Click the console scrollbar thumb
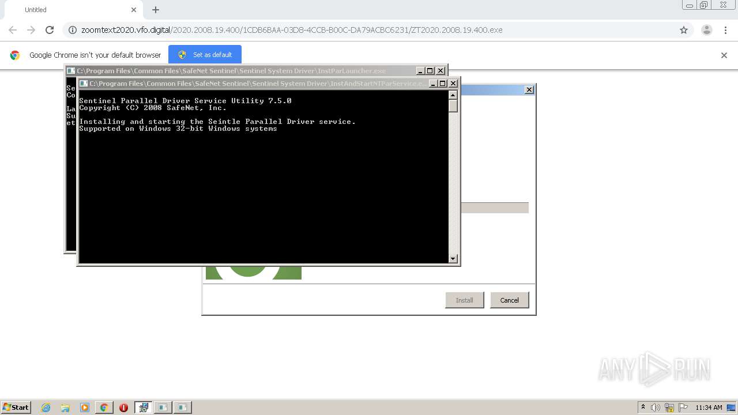 453,106
